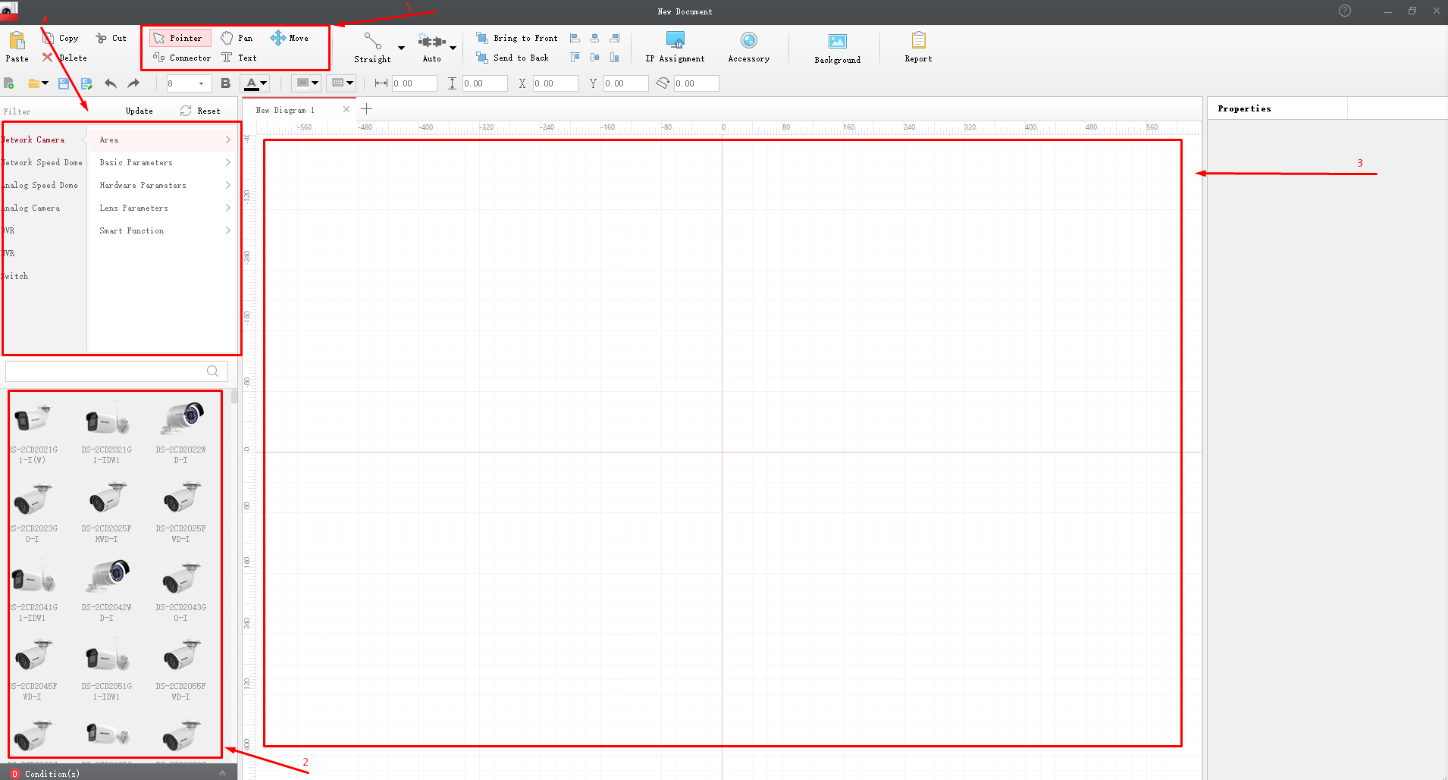Select the Pan hand tool

point(237,38)
